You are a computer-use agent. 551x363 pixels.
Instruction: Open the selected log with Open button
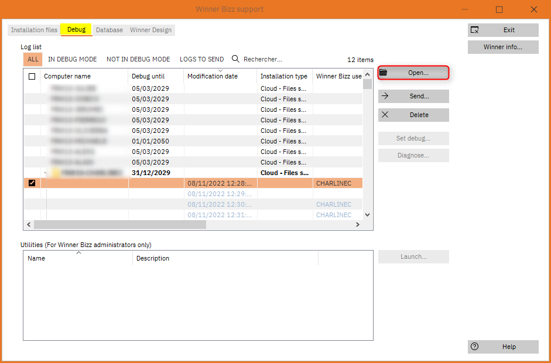[x=413, y=73]
